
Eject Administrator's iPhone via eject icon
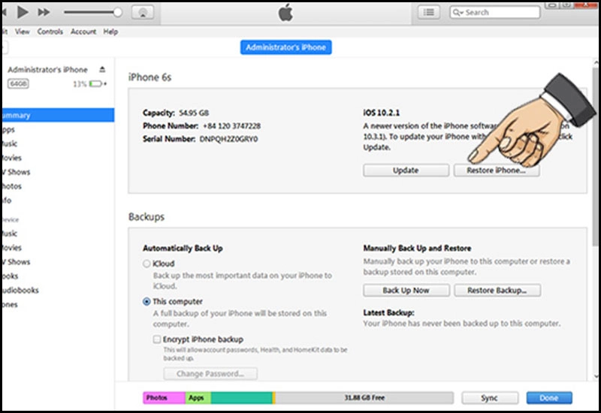(102, 69)
